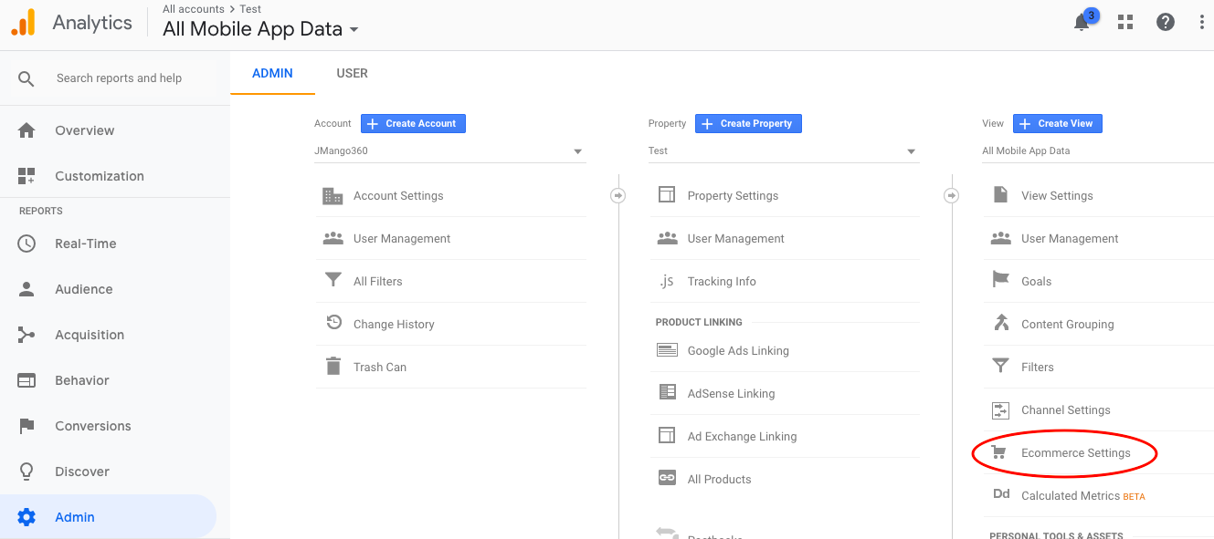Click the Trash Can icon
This screenshot has height=539, width=1214.
(333, 367)
